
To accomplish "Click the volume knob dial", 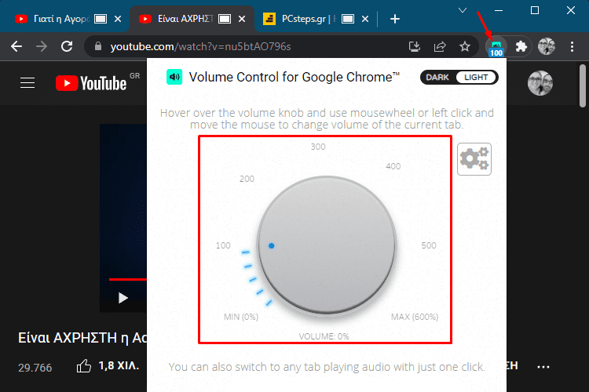I will [327, 245].
